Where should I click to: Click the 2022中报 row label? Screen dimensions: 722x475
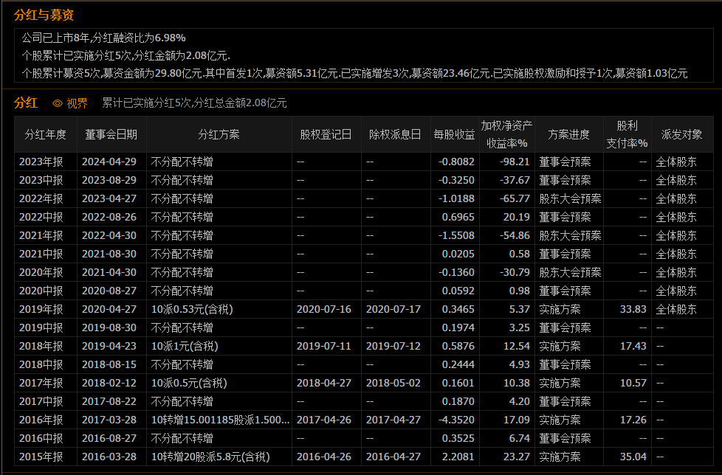tap(41, 217)
